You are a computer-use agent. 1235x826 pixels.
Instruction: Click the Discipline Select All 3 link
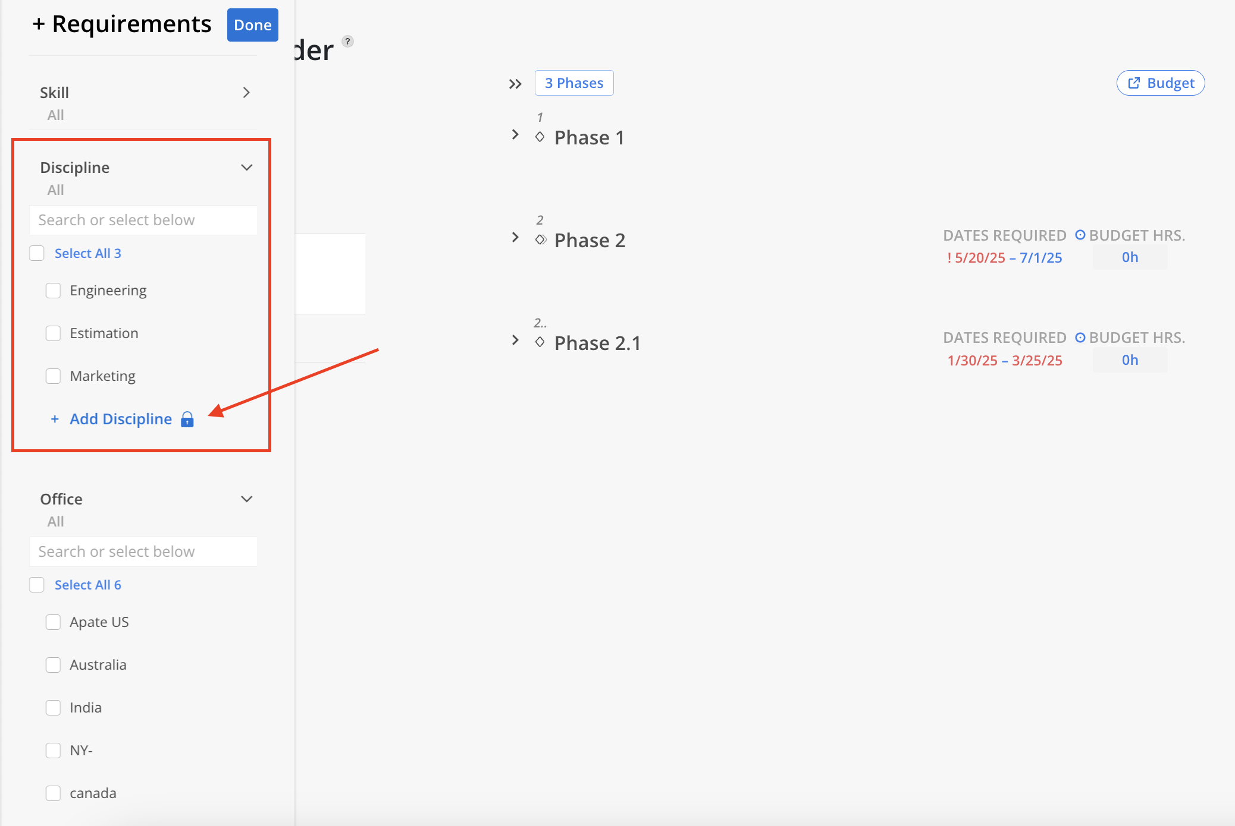click(88, 253)
